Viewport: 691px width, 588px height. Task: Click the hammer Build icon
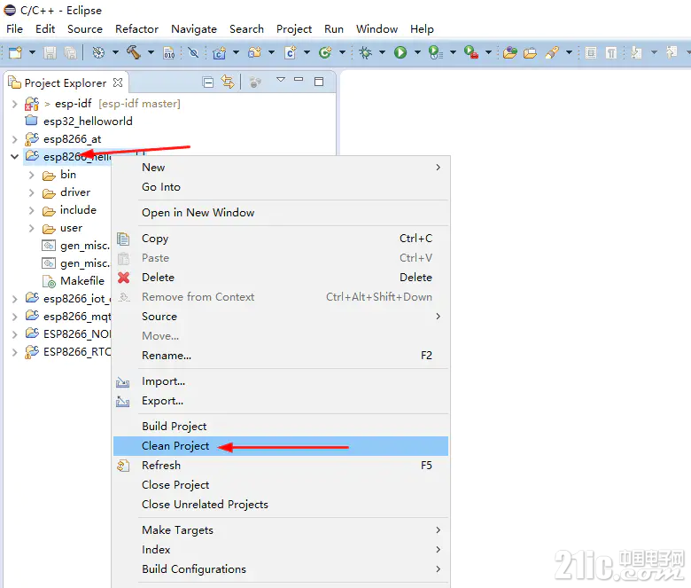(134, 52)
